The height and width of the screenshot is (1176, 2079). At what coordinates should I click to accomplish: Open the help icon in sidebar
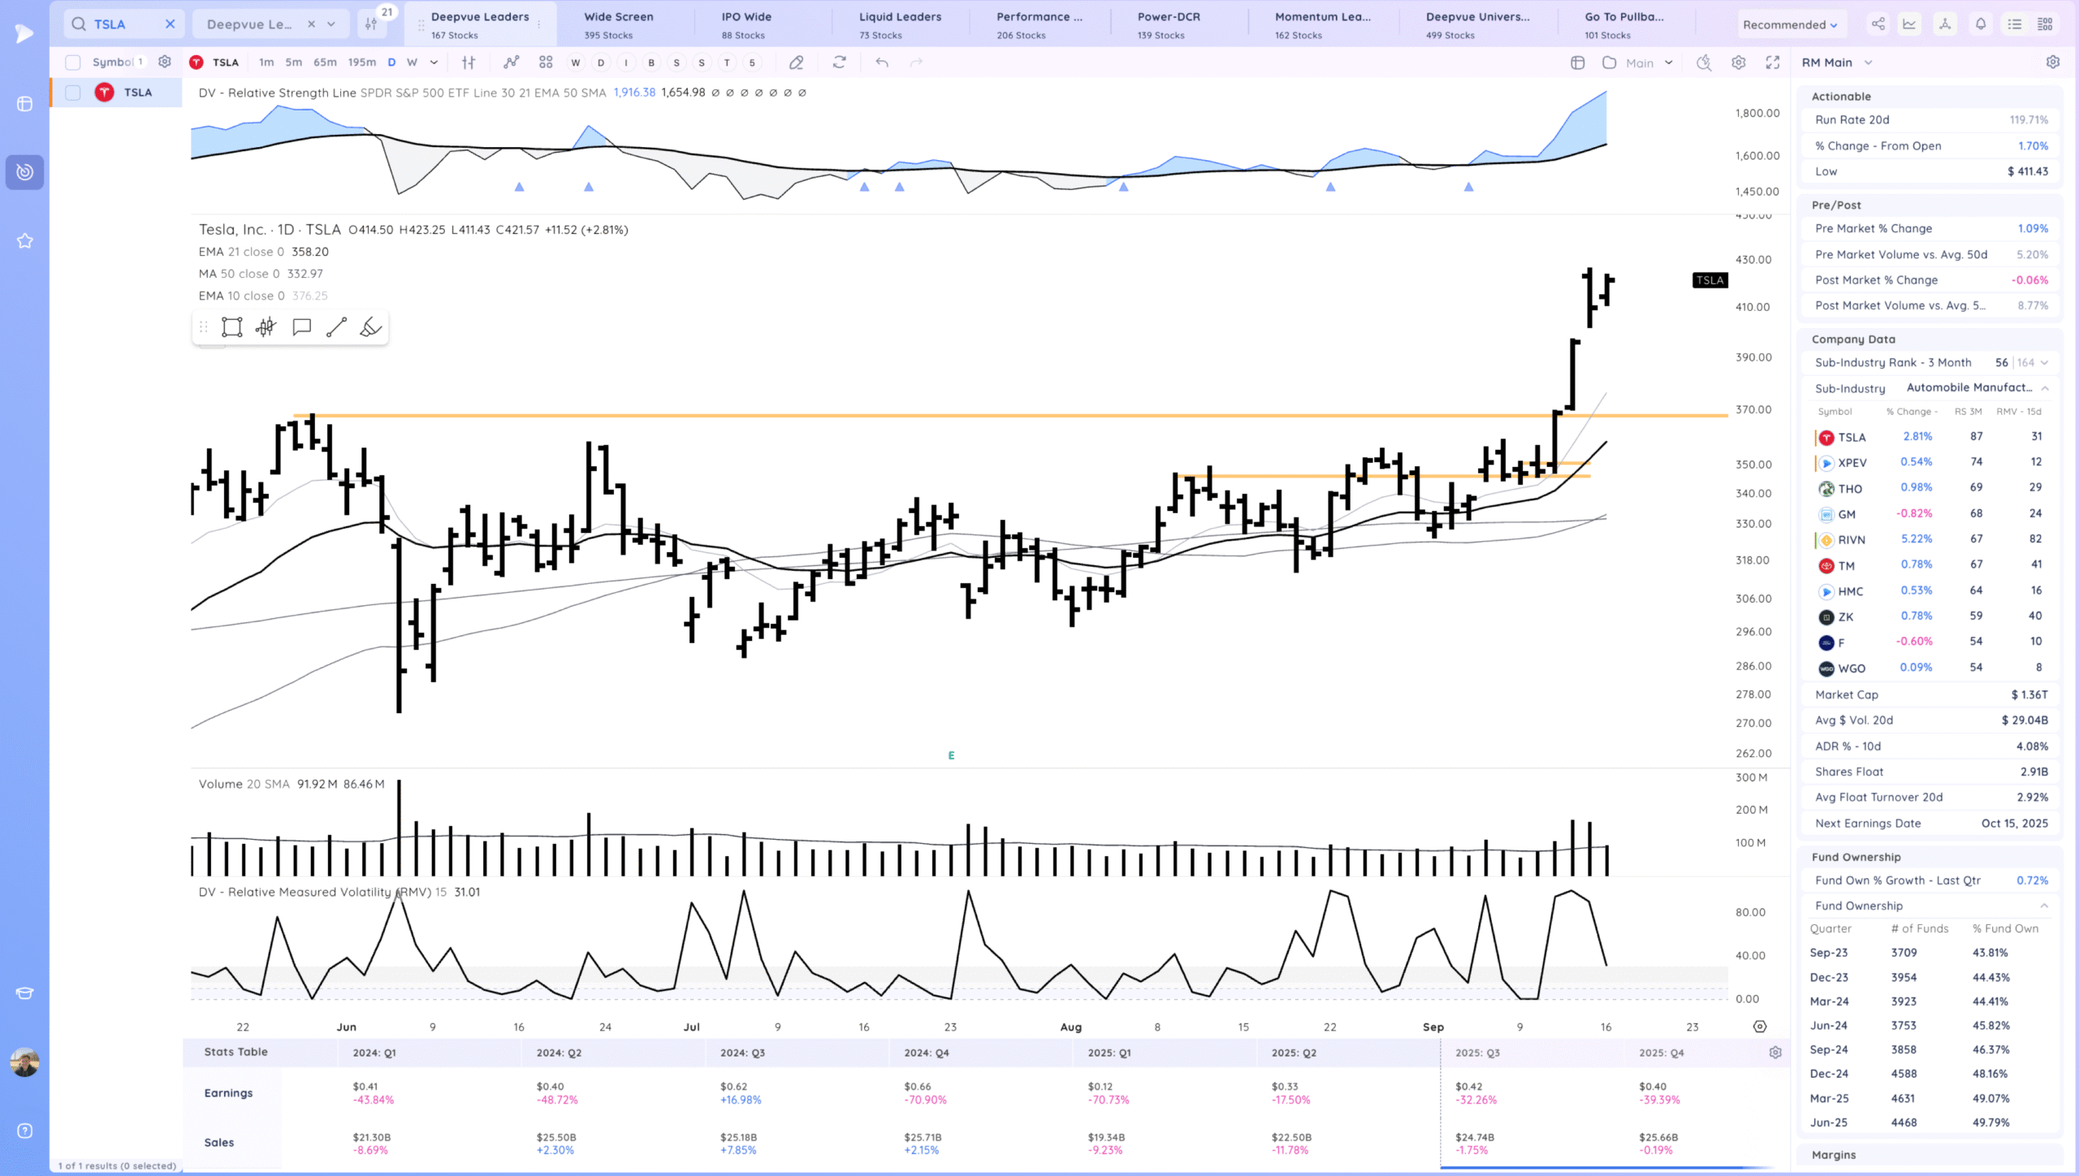[25, 1131]
